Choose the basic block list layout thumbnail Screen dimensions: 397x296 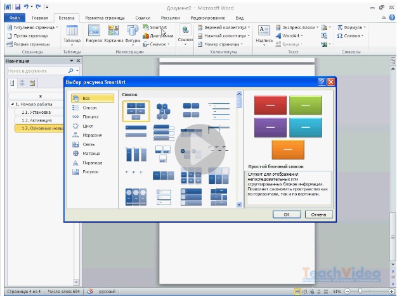coord(136,111)
